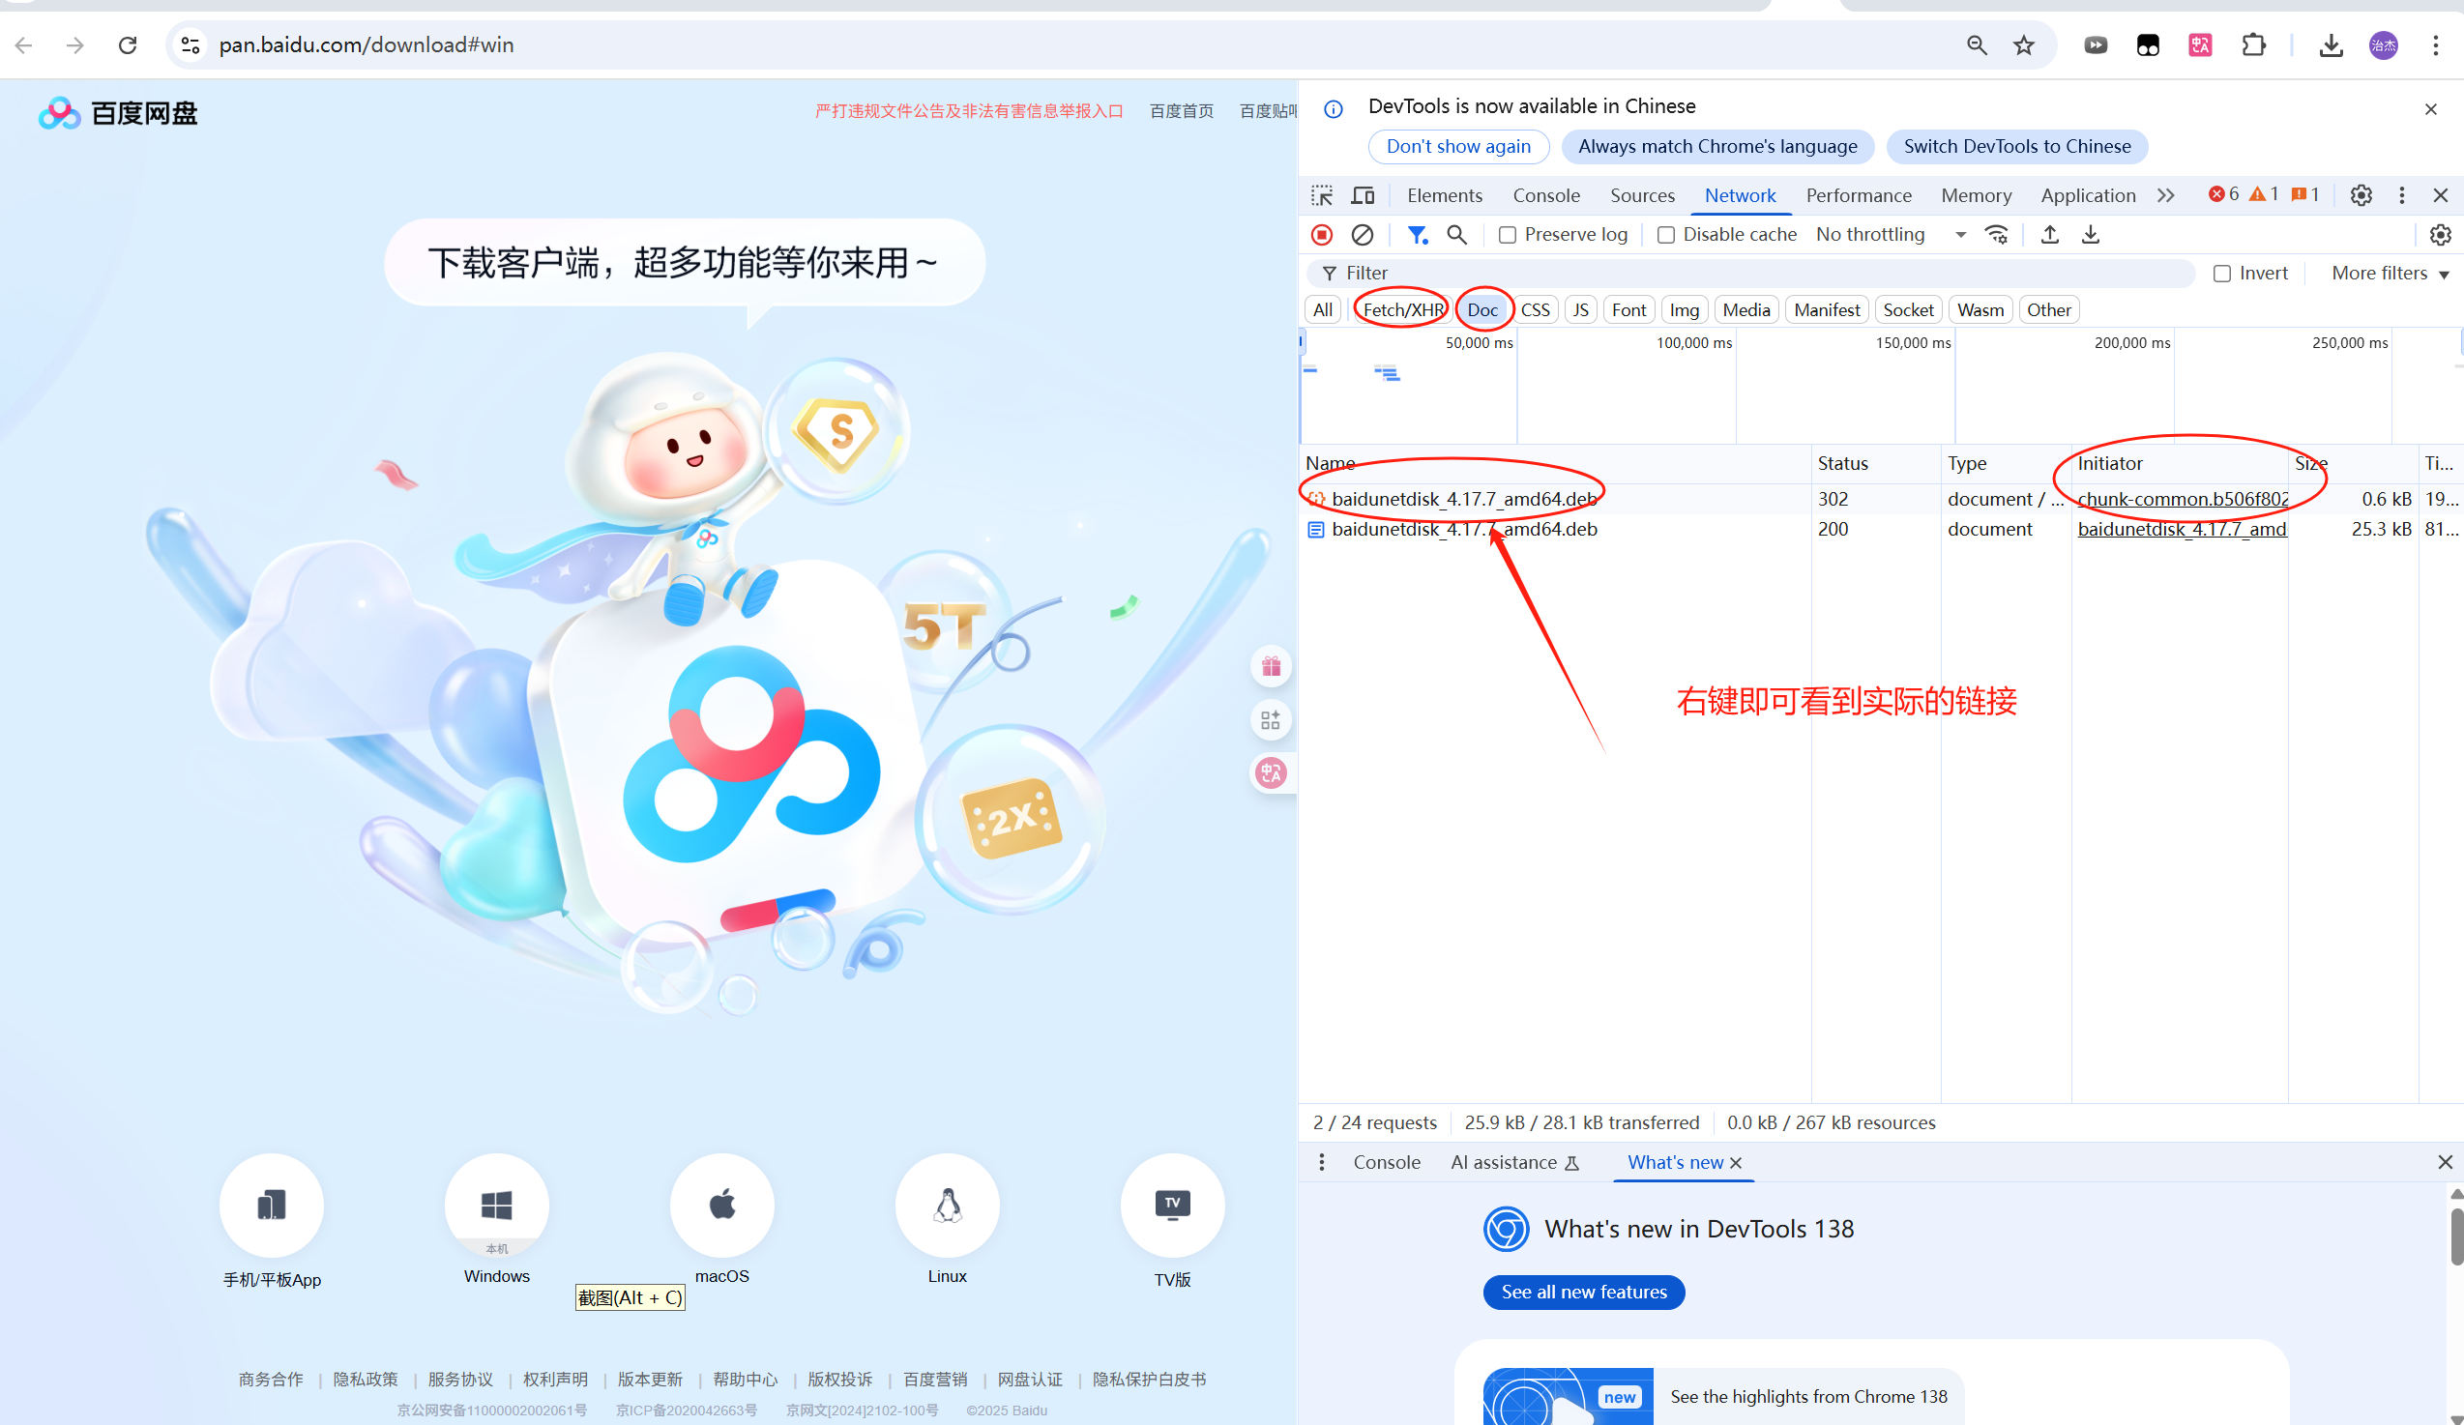Click See all new features button
The height and width of the screenshot is (1425, 2464).
[1584, 1293]
